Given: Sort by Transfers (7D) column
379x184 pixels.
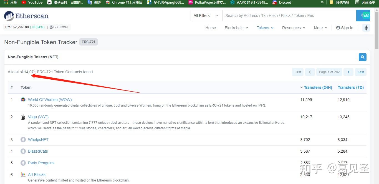Looking at the screenshot, I should [x=351, y=87].
